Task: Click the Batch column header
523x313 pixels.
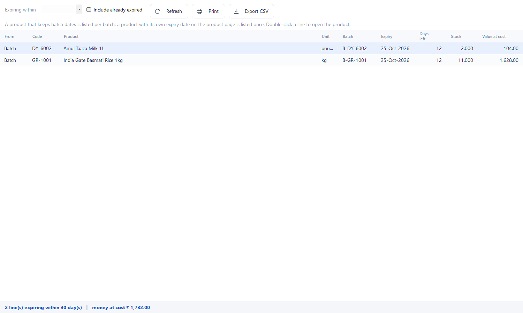Action: pos(348,37)
